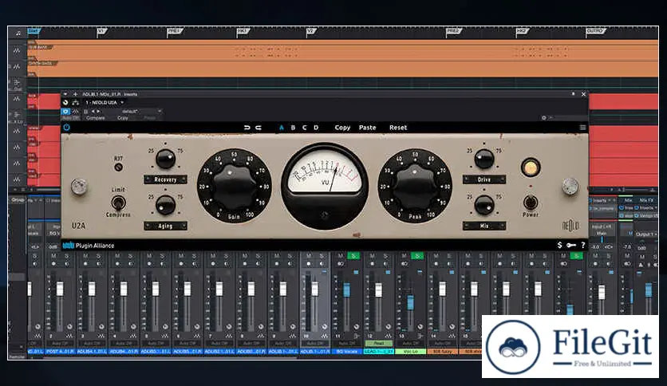Viewport: 667px width, 386px height.
Task: Mute mixer channel 12
Action: point(373,256)
